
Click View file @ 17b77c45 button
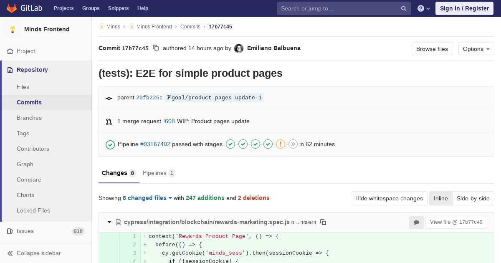(456, 222)
